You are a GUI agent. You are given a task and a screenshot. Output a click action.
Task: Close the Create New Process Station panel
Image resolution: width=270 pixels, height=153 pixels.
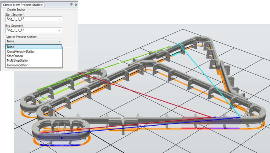(x=76, y=5)
